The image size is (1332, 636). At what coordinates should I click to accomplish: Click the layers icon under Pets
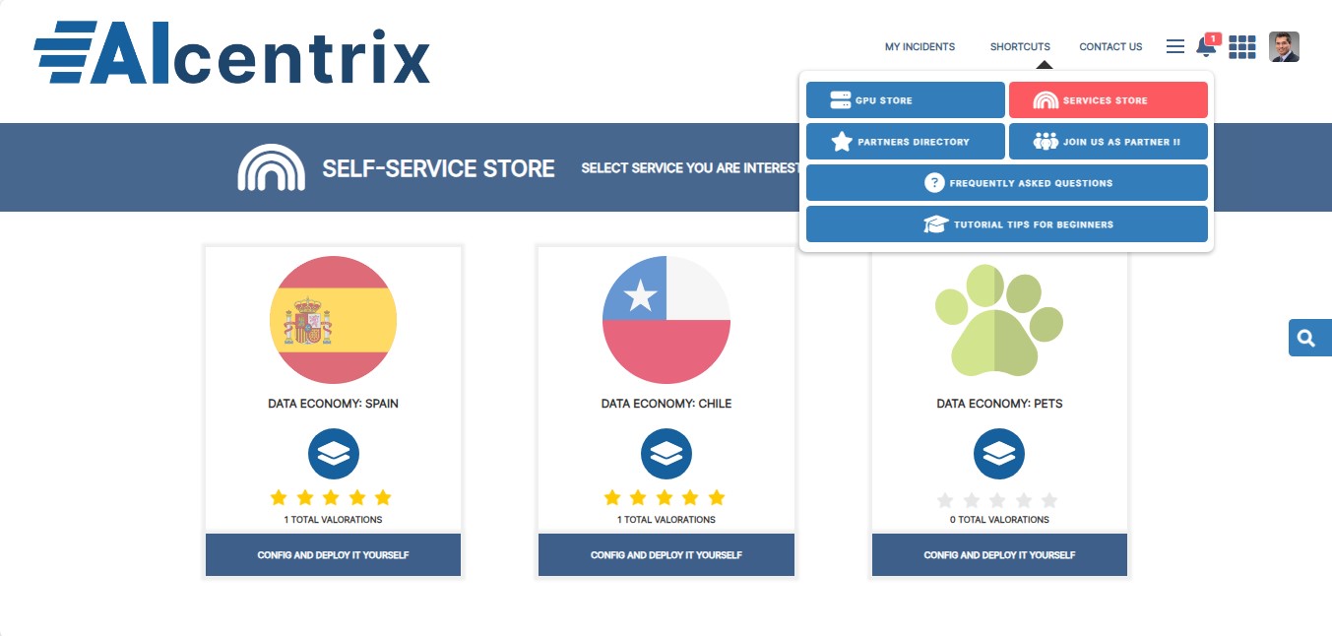coord(999,454)
